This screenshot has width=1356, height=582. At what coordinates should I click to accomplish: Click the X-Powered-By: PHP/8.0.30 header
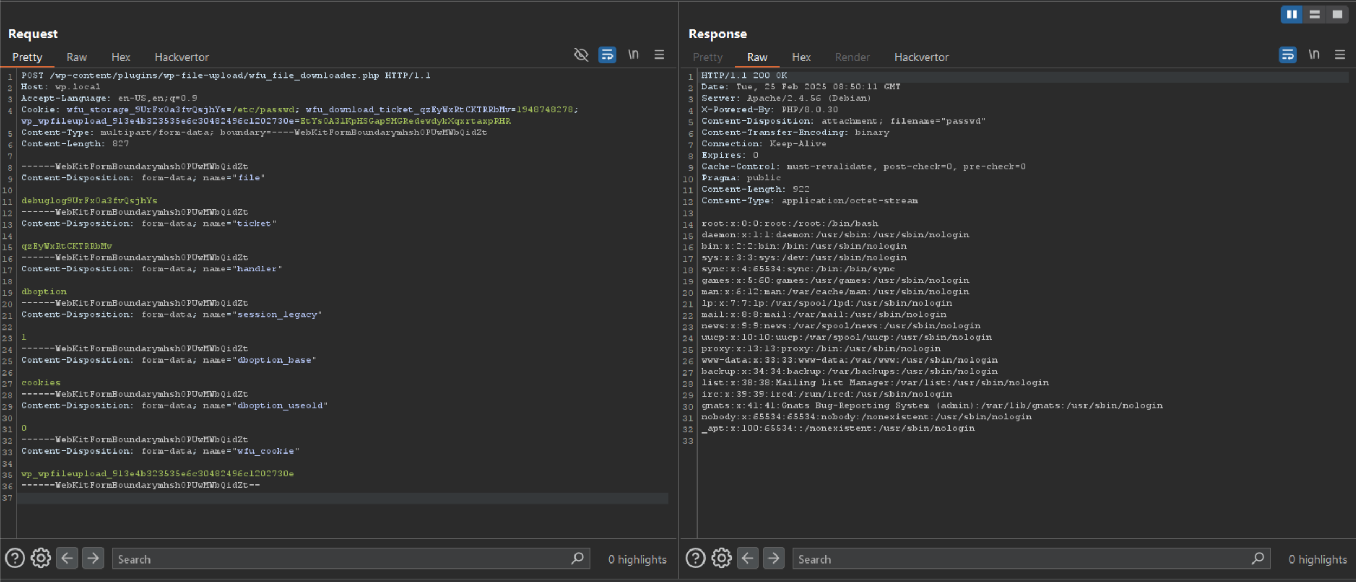pyautogui.click(x=769, y=109)
